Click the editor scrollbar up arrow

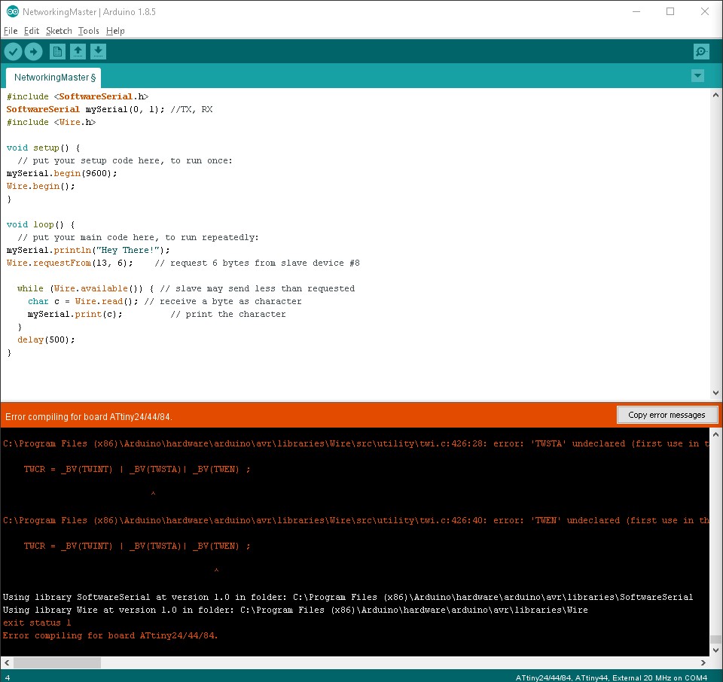tap(715, 96)
